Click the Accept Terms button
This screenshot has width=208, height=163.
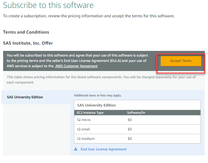(181, 61)
